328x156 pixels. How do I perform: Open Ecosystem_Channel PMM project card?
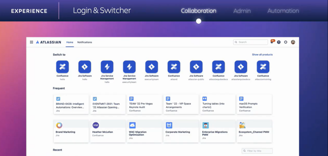click(x=254, y=131)
